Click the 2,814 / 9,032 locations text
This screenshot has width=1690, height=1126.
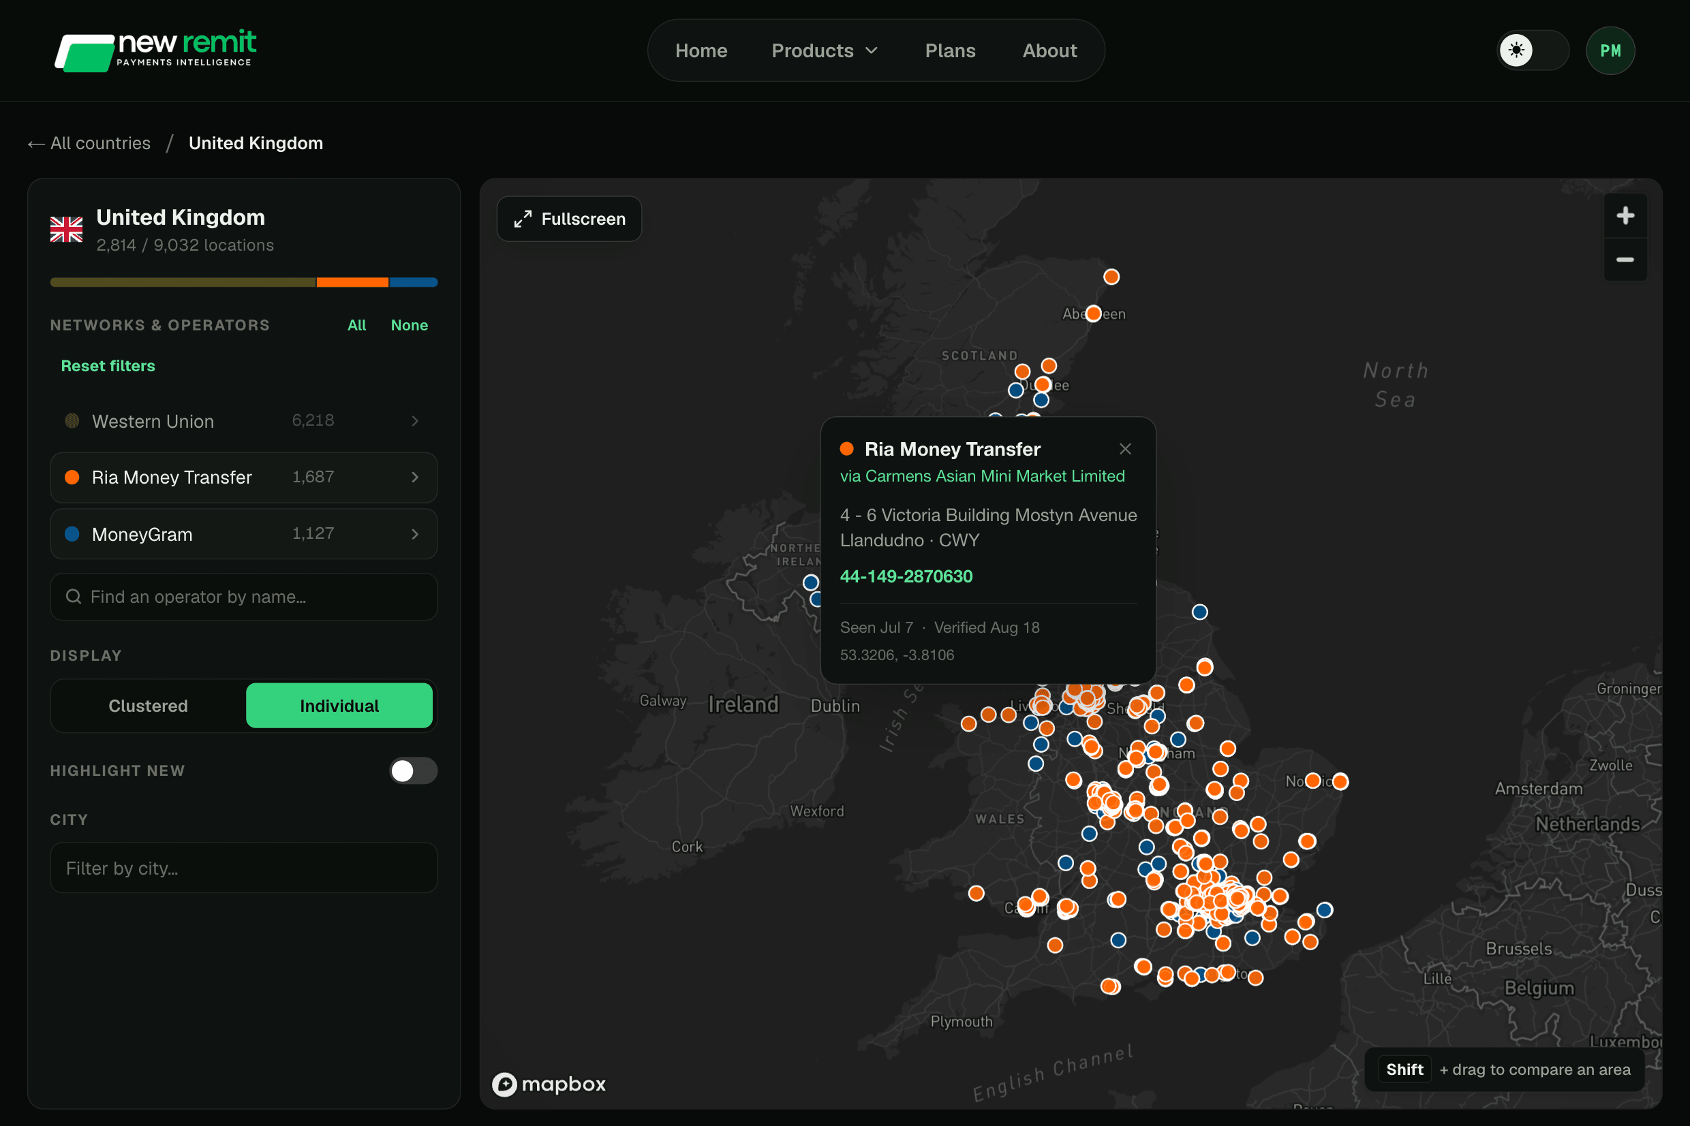[x=185, y=246]
